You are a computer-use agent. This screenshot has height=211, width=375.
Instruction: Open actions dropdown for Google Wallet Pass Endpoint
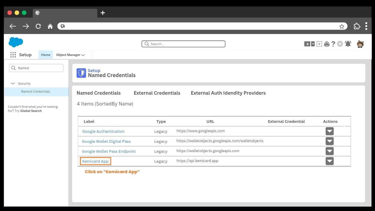pyautogui.click(x=330, y=151)
